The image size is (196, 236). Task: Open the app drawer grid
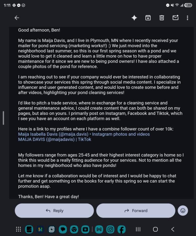(18, 229)
